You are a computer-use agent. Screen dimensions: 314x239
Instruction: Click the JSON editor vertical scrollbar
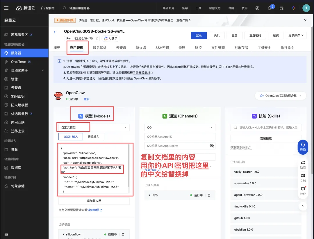(x=129, y=166)
